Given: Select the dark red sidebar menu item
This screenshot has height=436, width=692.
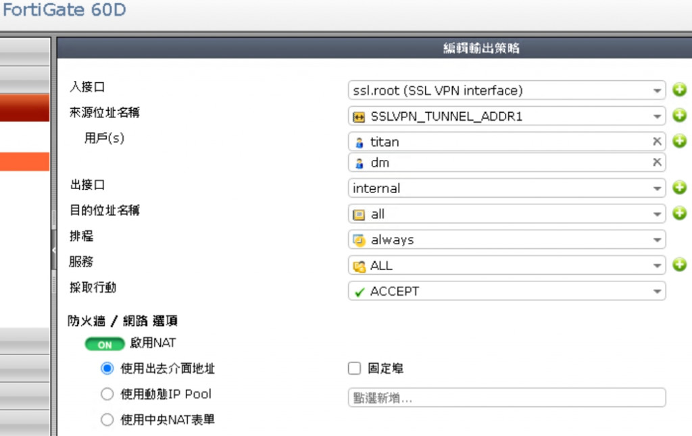Looking at the screenshot, I should pyautogui.click(x=25, y=107).
